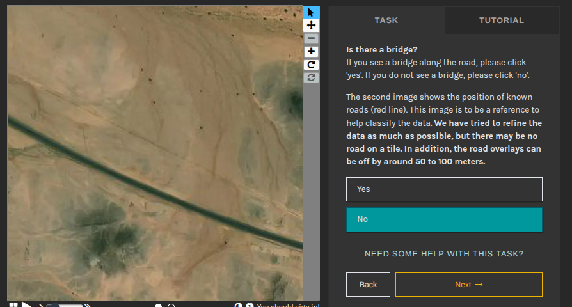Activate the pan move tool
This screenshot has height=307, width=572.
(311, 25)
